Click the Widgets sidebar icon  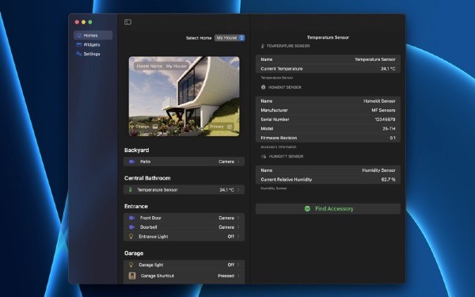[x=79, y=44]
